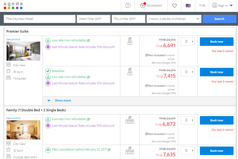Click the FREE cancellation before February 22 link
Image resolution: width=238 pixels, height=159 pixels.
tap(79, 149)
